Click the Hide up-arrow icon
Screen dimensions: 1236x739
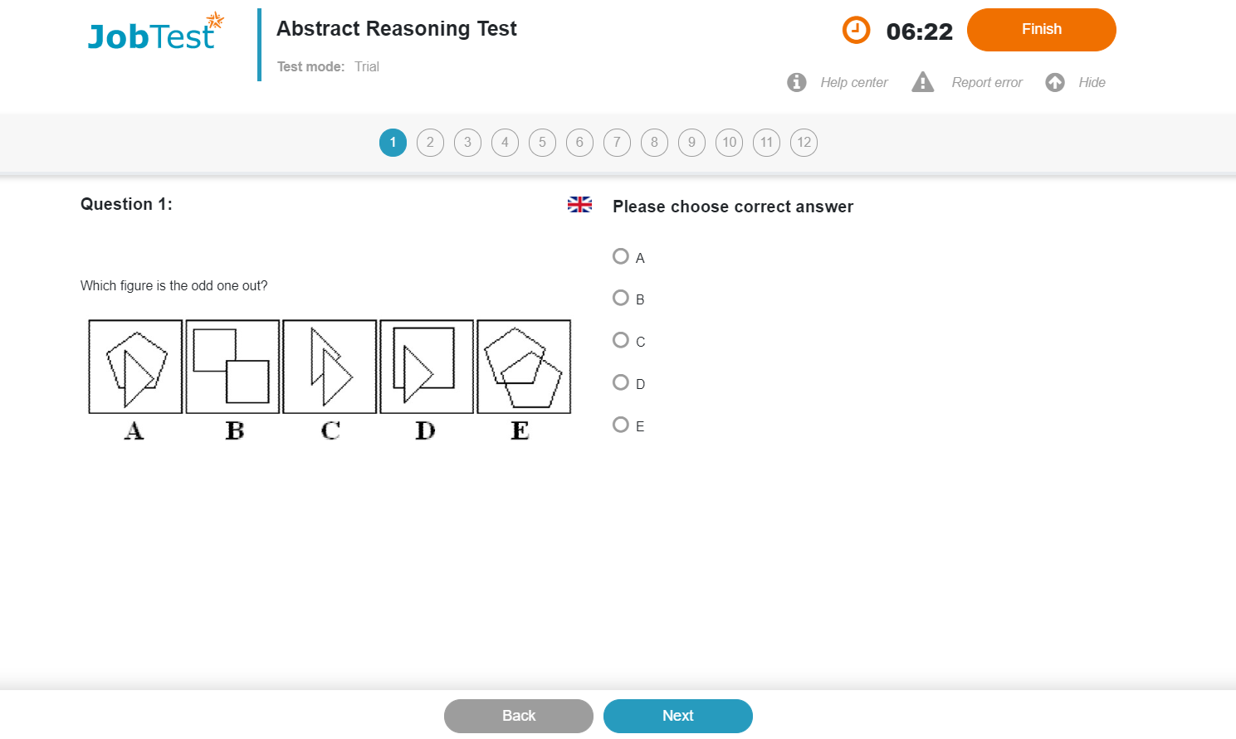pos(1055,82)
